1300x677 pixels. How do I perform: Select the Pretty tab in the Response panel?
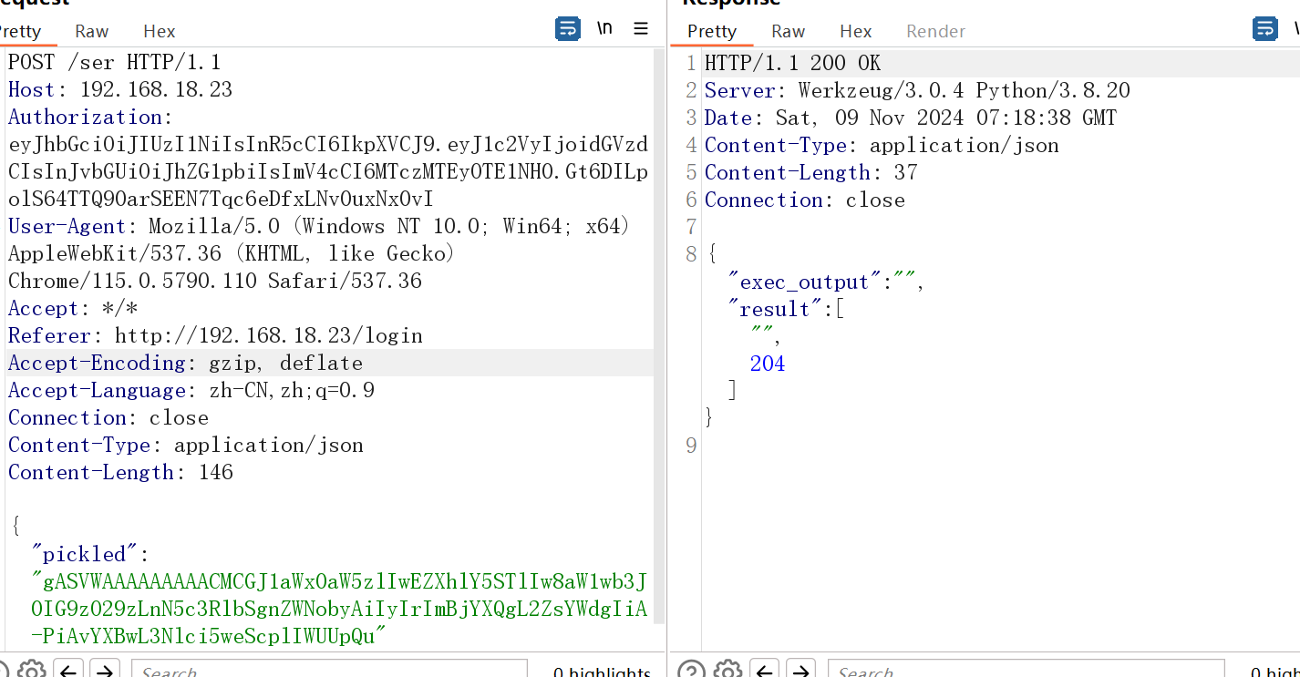(712, 31)
